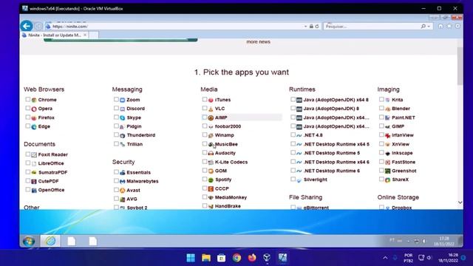Click the Greenshot app icon
Screen dimensions: 473x266
pos(387,171)
